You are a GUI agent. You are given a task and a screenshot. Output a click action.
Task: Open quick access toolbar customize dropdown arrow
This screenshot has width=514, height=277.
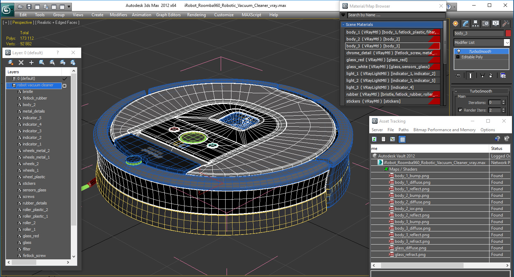(69, 7)
